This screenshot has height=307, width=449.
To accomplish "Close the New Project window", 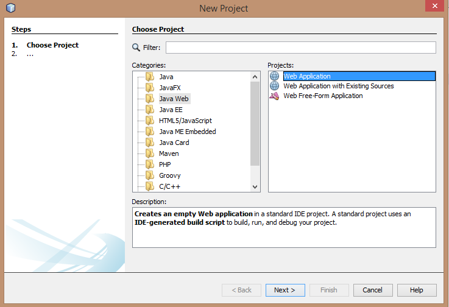I will 434,5.
